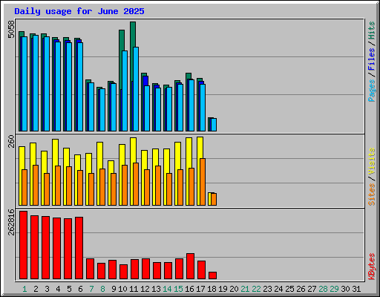The image size is (380, 297).
Task: Select weekend day 7 on the axis
Action: tap(91, 289)
